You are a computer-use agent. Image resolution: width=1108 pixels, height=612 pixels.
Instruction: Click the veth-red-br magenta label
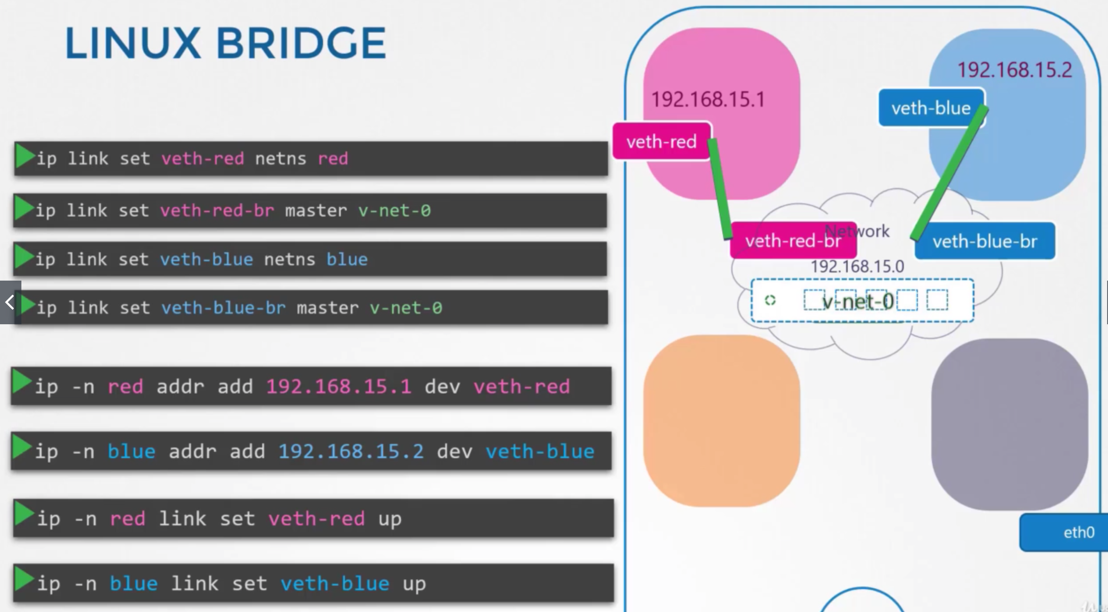coord(792,241)
